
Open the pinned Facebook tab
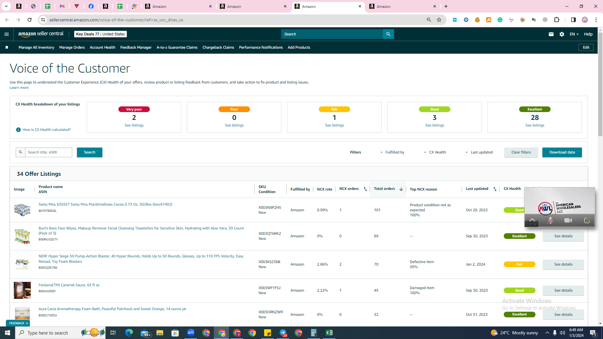pyautogui.click(x=91, y=6)
